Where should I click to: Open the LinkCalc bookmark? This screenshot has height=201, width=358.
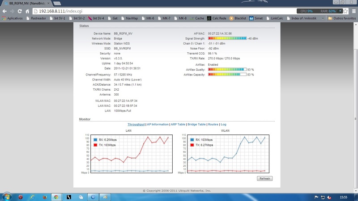(x=274, y=18)
